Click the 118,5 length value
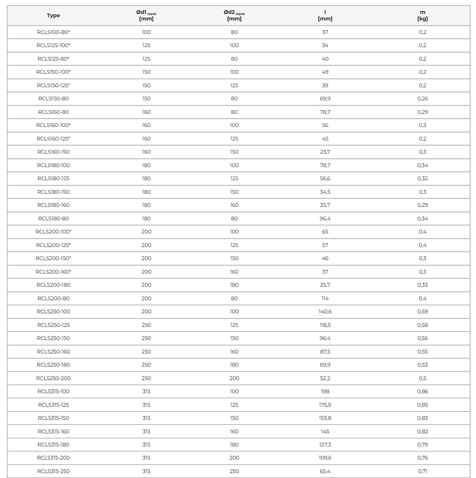The image size is (476, 478). tap(325, 325)
